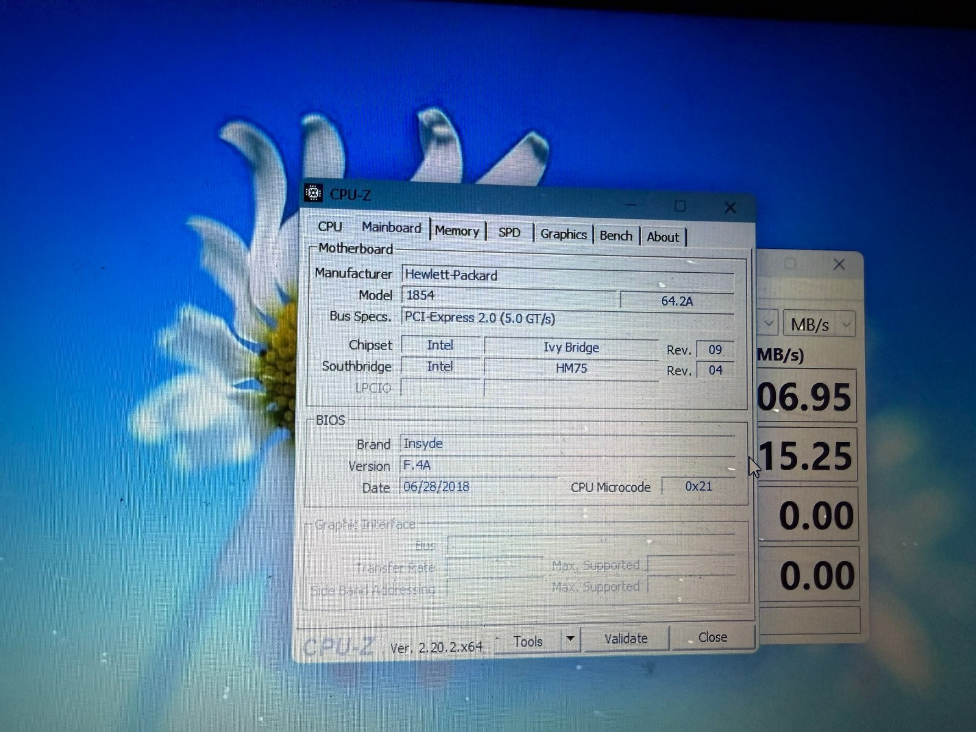This screenshot has height=732, width=976.
Task: Click the Insyde BIOS brand field
Action: pyautogui.click(x=567, y=444)
